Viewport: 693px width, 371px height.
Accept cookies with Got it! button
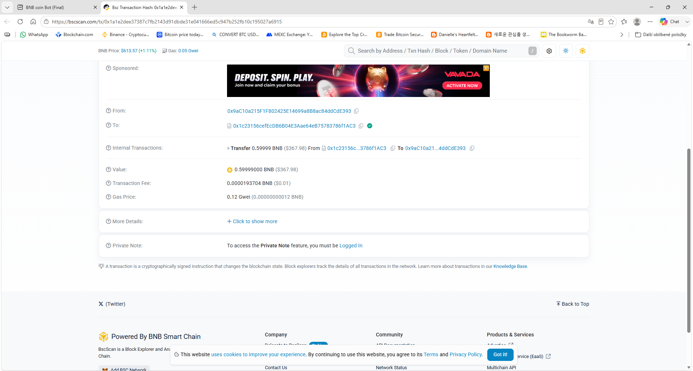pos(500,354)
